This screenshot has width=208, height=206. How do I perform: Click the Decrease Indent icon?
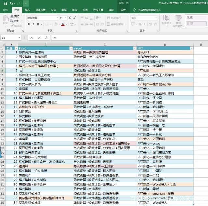pyautogui.click(x=97, y=24)
